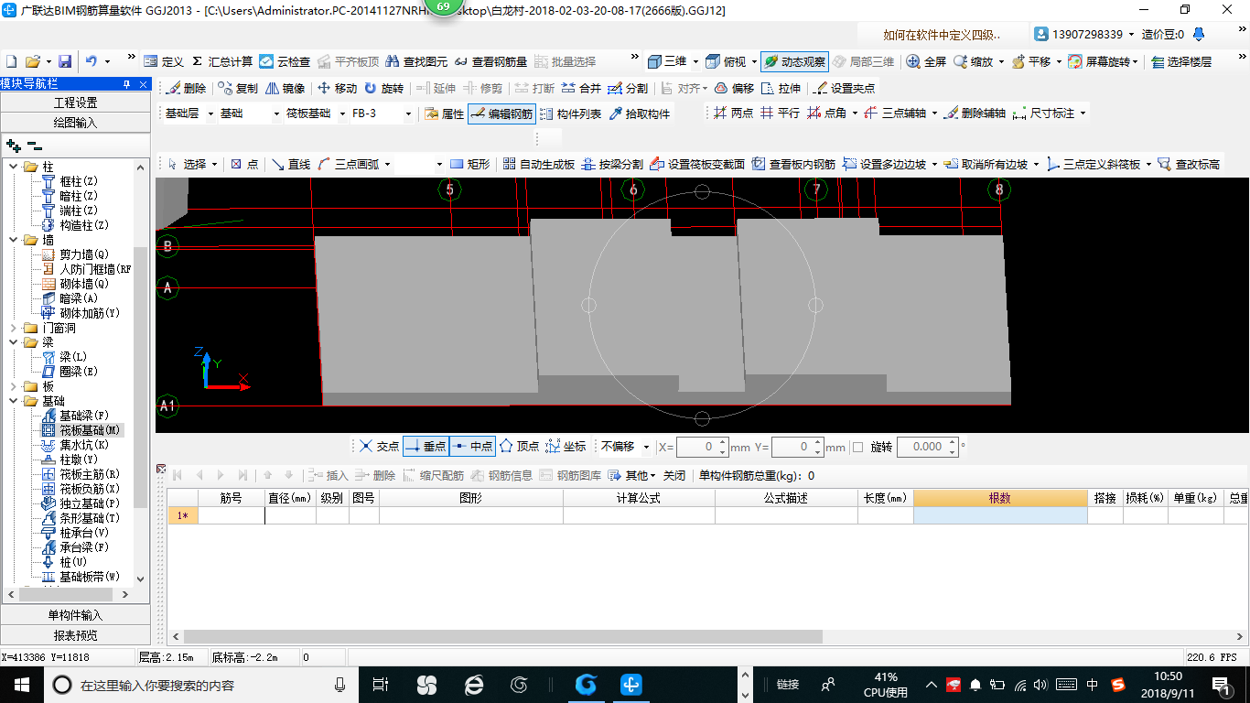Open the 单构件输入 navigation tab
The image size is (1250, 703).
pos(75,615)
